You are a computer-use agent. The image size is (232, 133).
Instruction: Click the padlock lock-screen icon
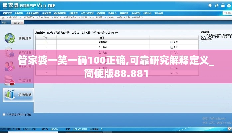point(223,5)
